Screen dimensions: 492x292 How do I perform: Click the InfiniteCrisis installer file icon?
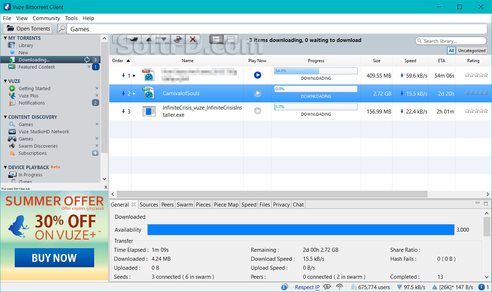tap(149, 111)
